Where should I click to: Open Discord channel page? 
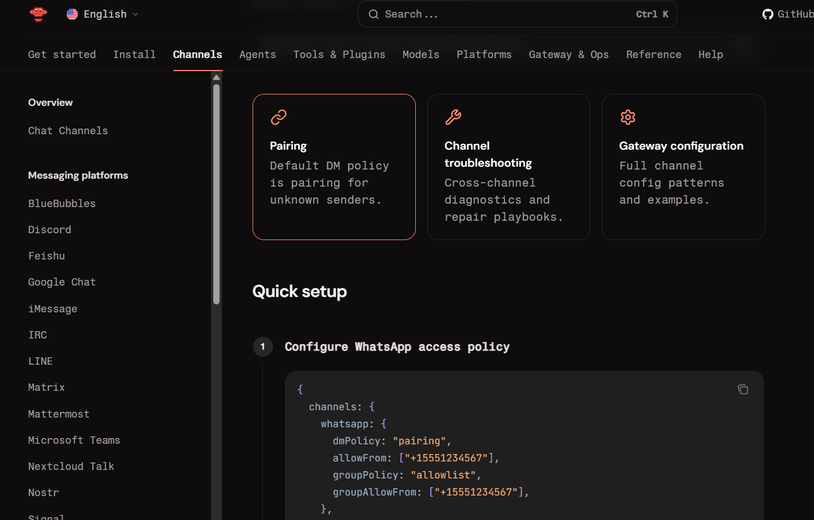tap(50, 230)
